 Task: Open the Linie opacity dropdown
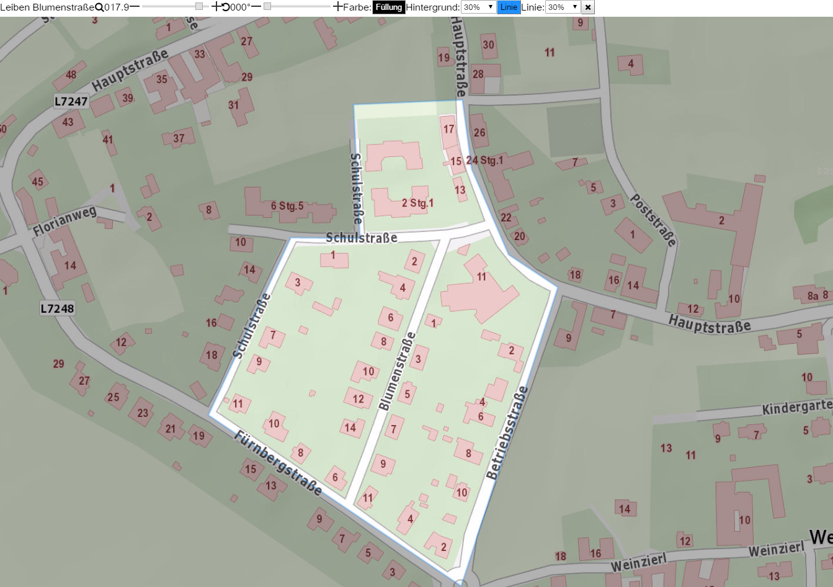click(x=563, y=7)
